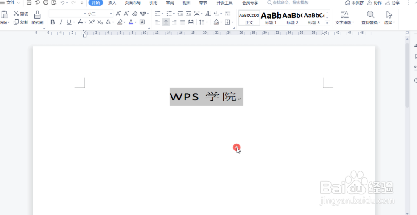Toggle strikethrough text formatting
Image resolution: width=417 pixels, height=215 pixels.
pyautogui.click(x=80, y=22)
